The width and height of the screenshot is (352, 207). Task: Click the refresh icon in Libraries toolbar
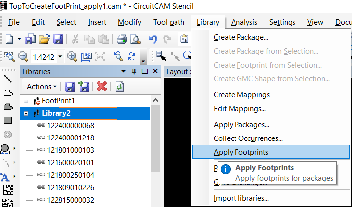point(119,87)
